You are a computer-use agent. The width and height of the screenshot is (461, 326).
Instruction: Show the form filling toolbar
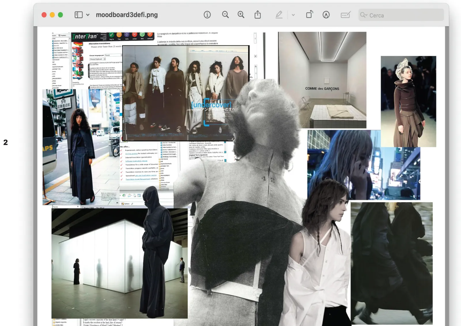(x=345, y=15)
